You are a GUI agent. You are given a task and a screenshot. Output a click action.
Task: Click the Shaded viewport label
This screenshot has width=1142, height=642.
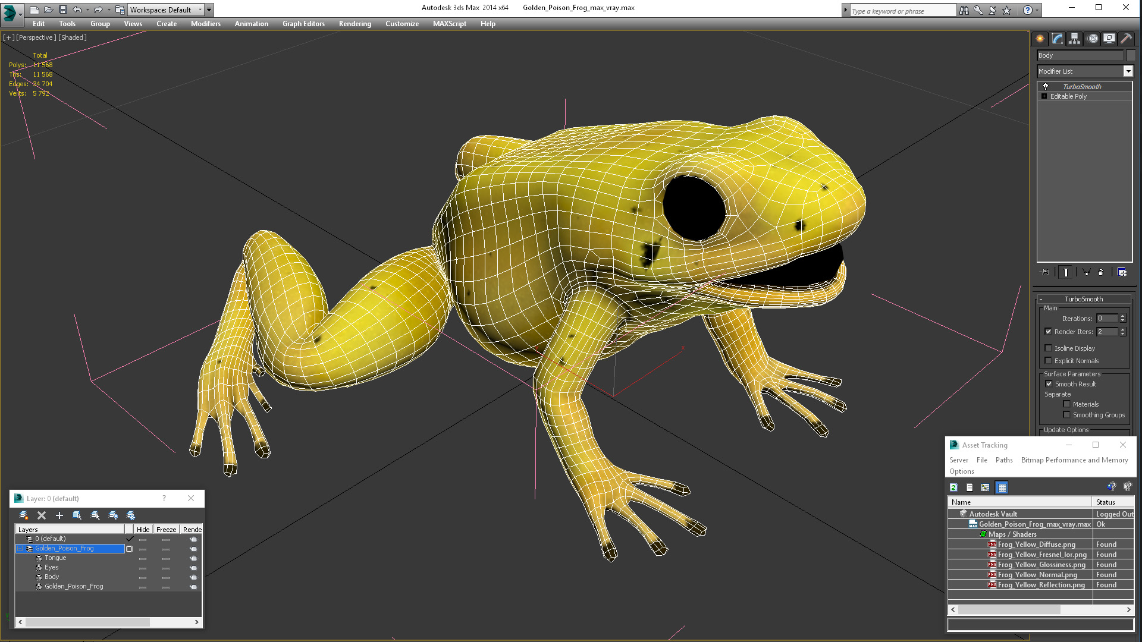[73, 37]
